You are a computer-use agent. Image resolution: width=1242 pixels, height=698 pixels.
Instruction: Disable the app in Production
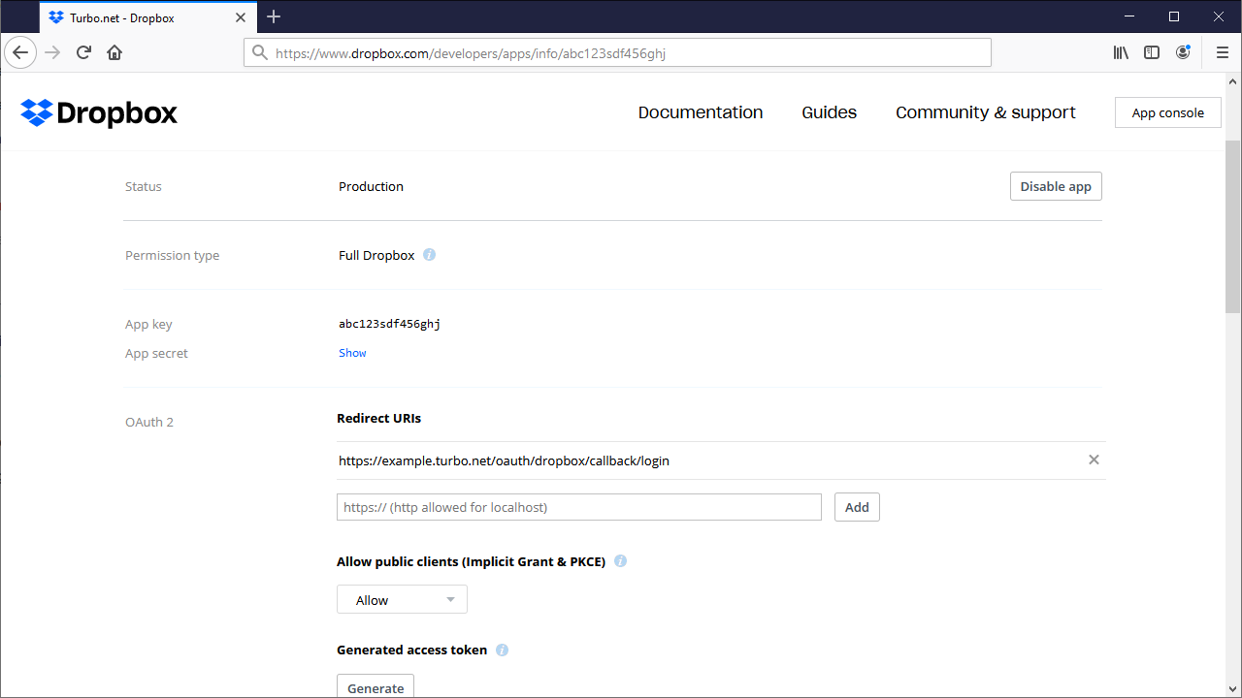click(x=1056, y=185)
